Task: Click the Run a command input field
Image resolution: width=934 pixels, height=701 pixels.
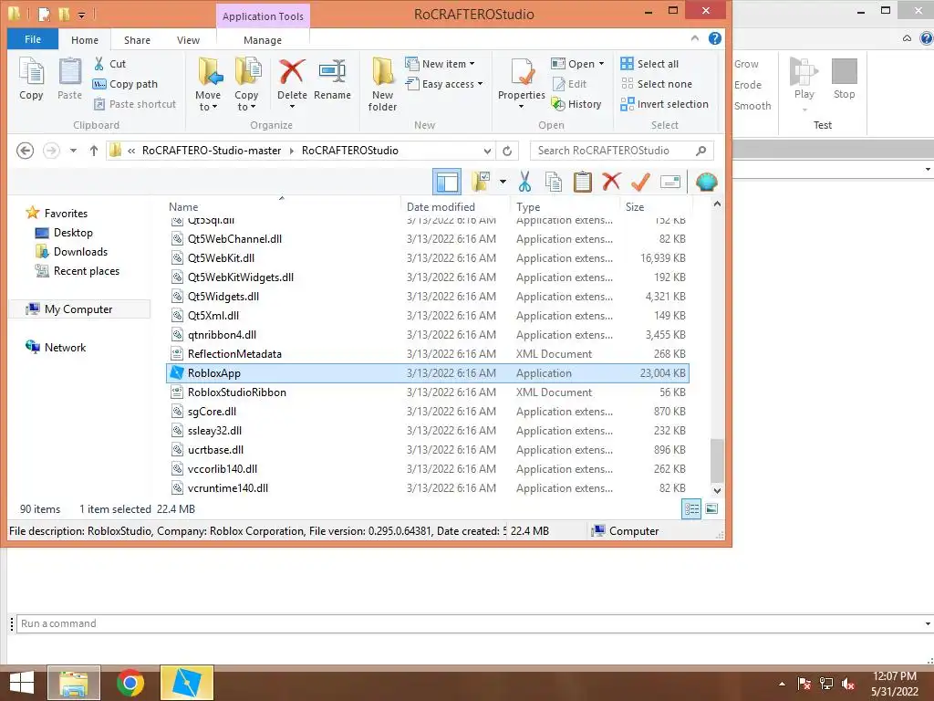Action: pyautogui.click(x=474, y=623)
